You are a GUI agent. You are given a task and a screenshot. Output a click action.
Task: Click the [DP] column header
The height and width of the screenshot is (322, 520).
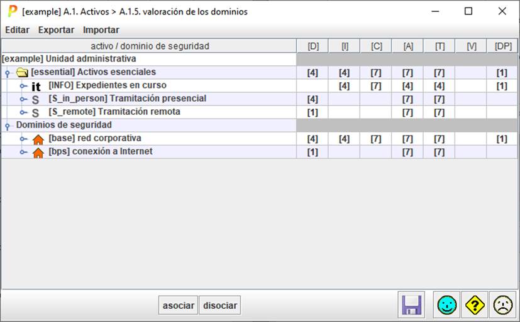click(x=502, y=46)
